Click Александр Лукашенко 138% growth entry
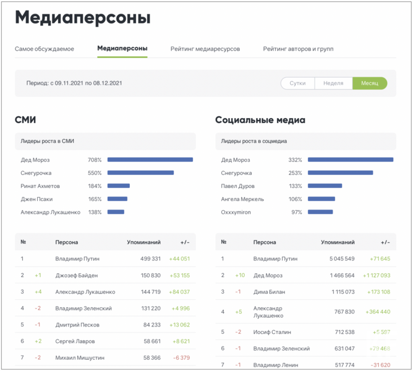Screen dimensions: 413x371 [50, 212]
